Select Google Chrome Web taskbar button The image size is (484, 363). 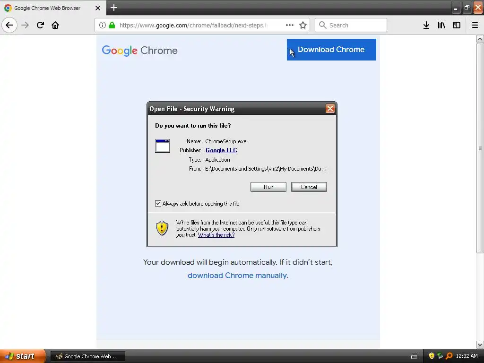click(x=87, y=356)
